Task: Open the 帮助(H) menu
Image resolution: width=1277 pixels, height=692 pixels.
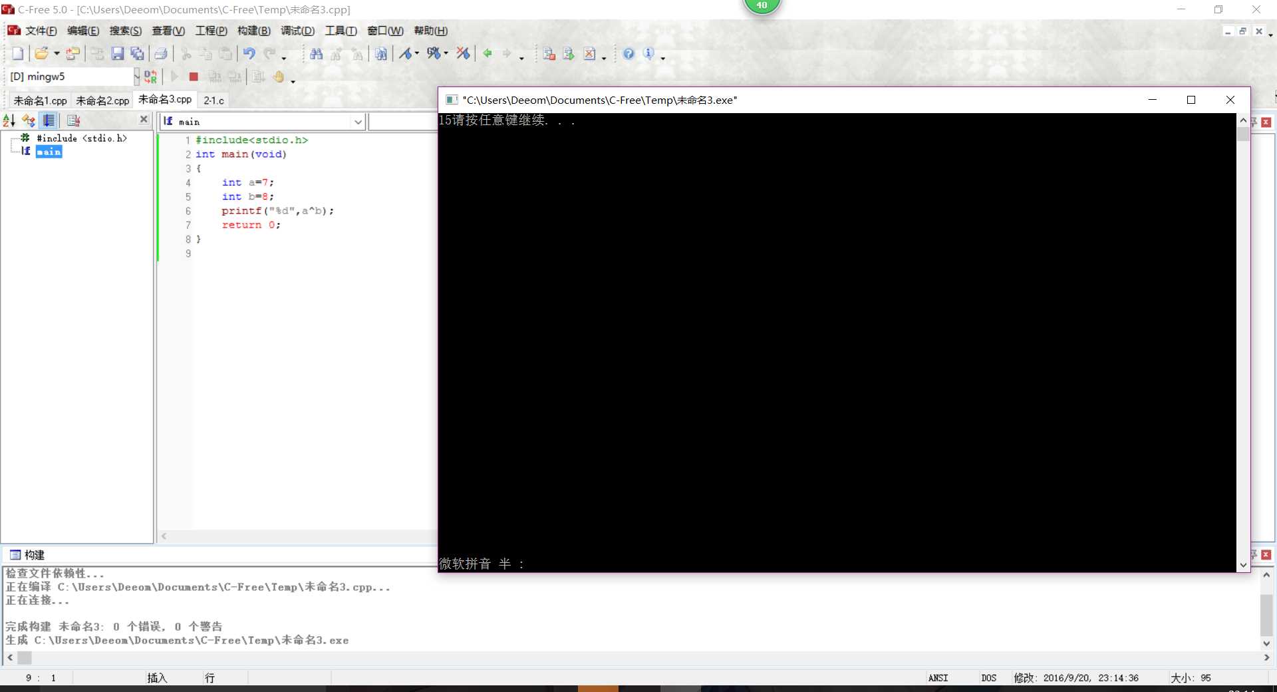Action: click(x=430, y=31)
